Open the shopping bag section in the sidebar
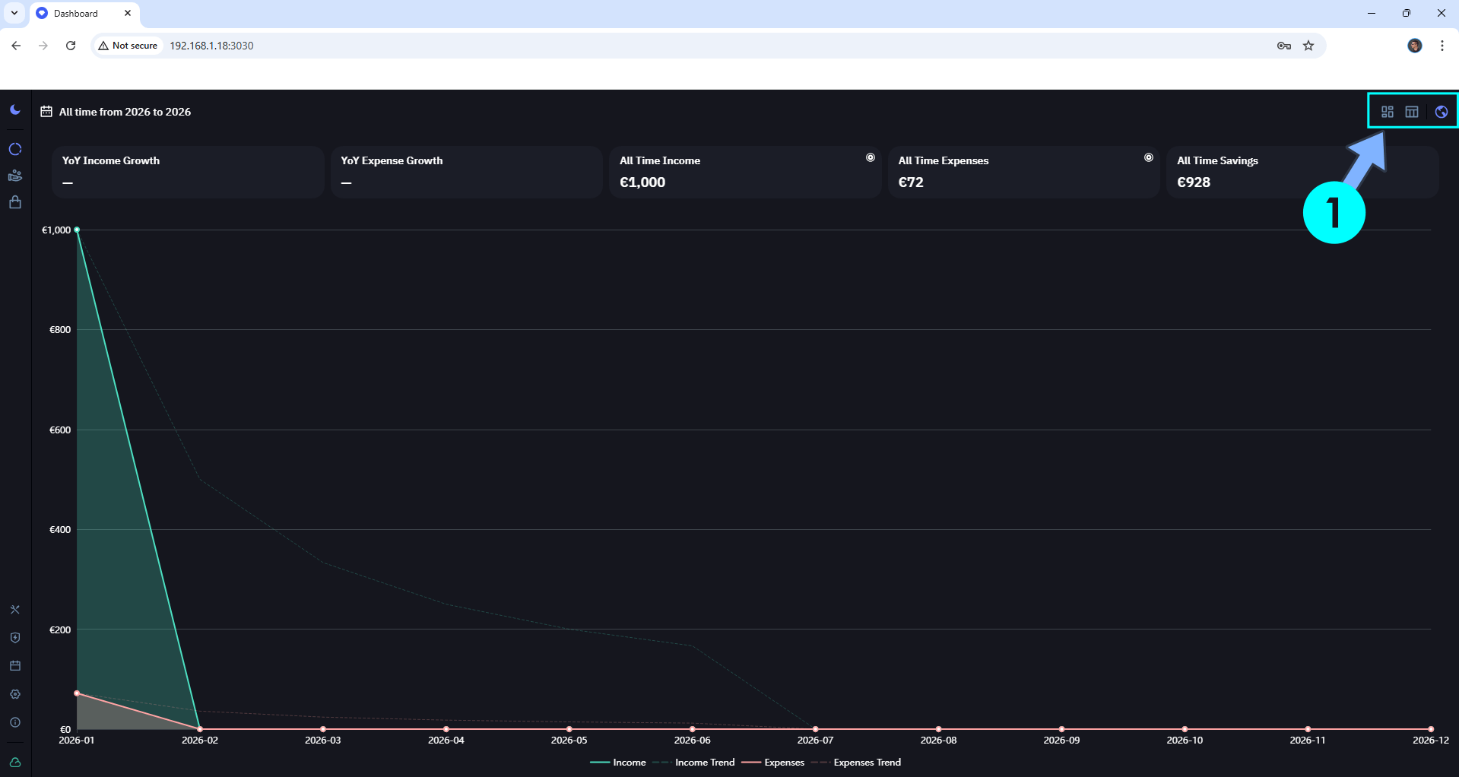The height and width of the screenshot is (777, 1459). tap(15, 201)
